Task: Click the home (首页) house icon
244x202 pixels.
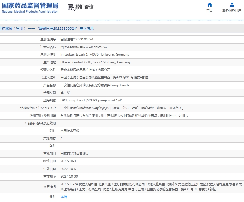Action: (209, 5)
